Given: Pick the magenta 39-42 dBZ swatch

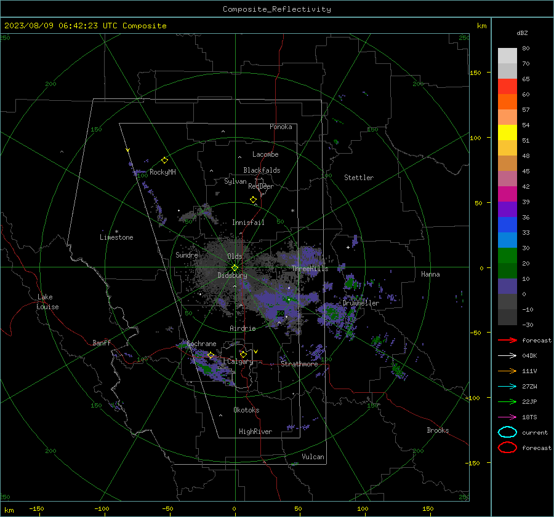Looking at the screenshot, I should 507,194.
